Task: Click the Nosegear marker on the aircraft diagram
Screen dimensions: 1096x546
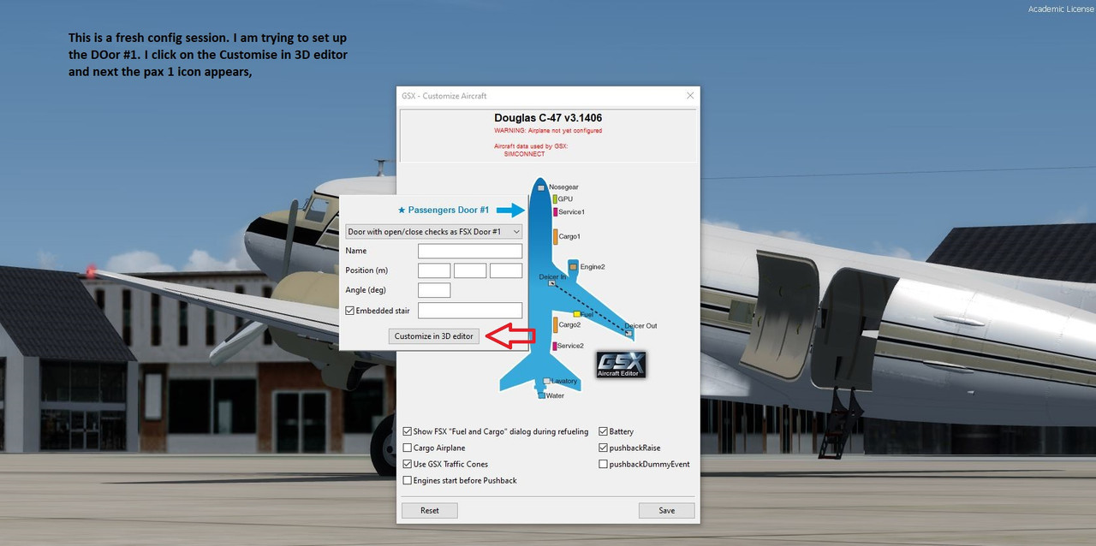Action: (x=541, y=187)
